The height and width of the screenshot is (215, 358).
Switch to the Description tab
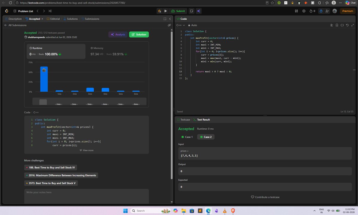click(x=13, y=19)
